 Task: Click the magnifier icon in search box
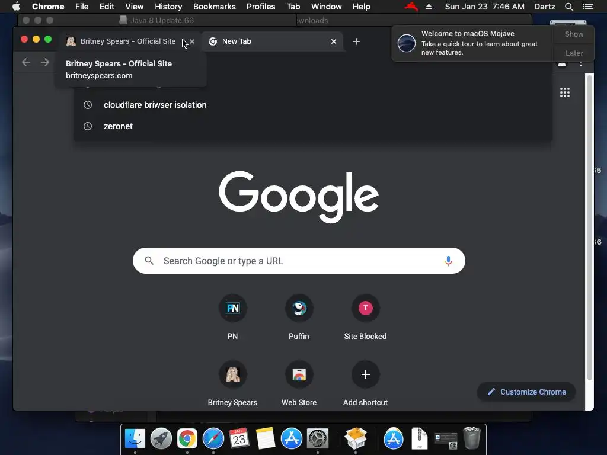[x=149, y=261]
